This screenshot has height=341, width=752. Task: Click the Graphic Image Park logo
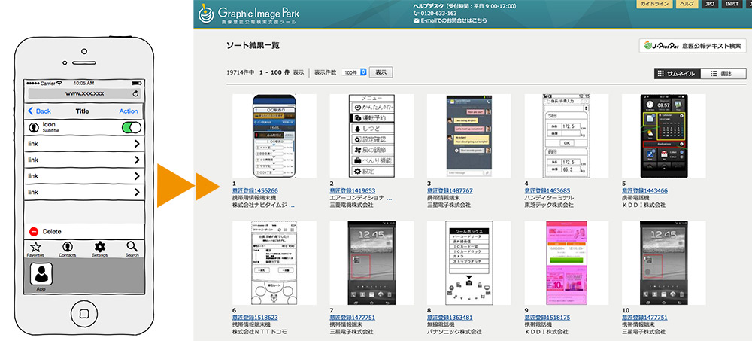tap(249, 14)
